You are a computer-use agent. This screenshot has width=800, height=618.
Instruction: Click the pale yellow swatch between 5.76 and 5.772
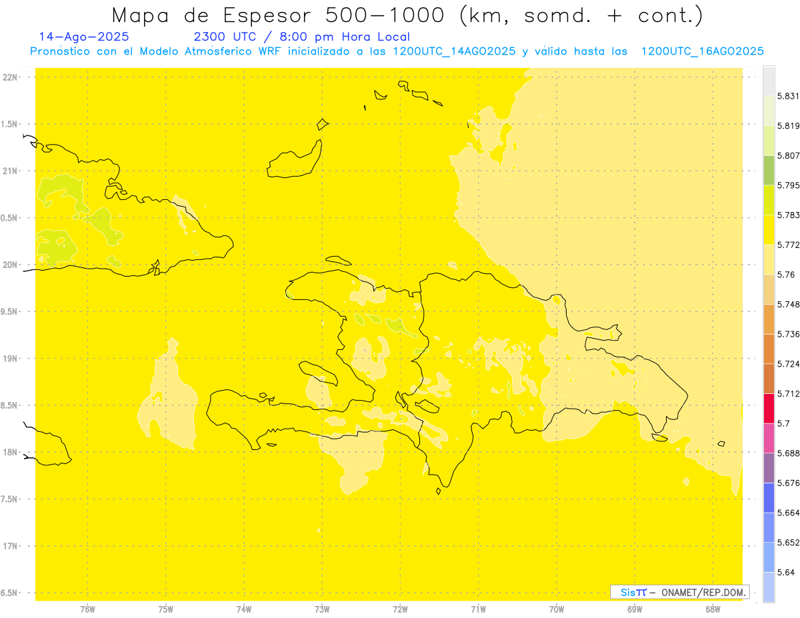(769, 259)
